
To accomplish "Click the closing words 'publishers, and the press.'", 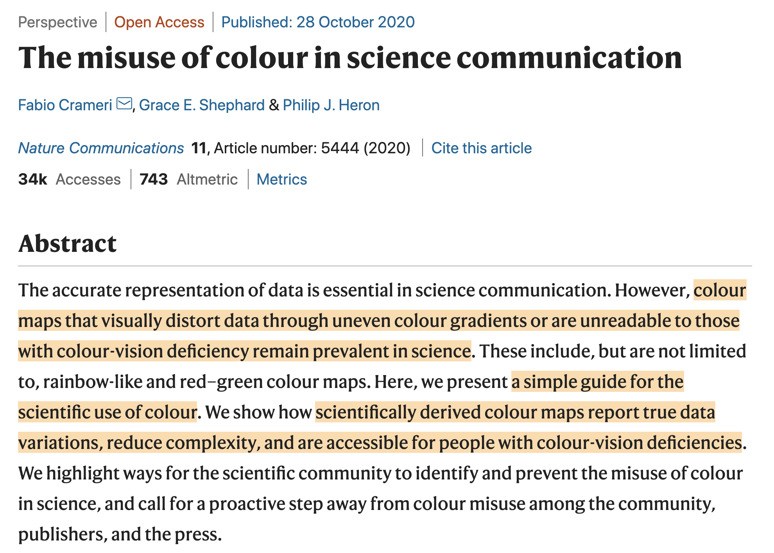I will coord(120,534).
